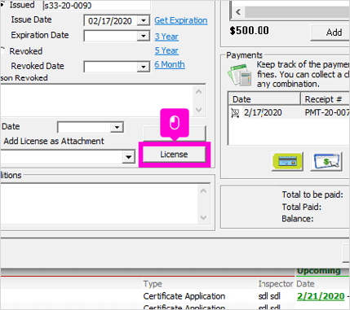Viewport: 350px width, 310px height.
Task: Click the online dollar payment icon
Action: (x=326, y=162)
